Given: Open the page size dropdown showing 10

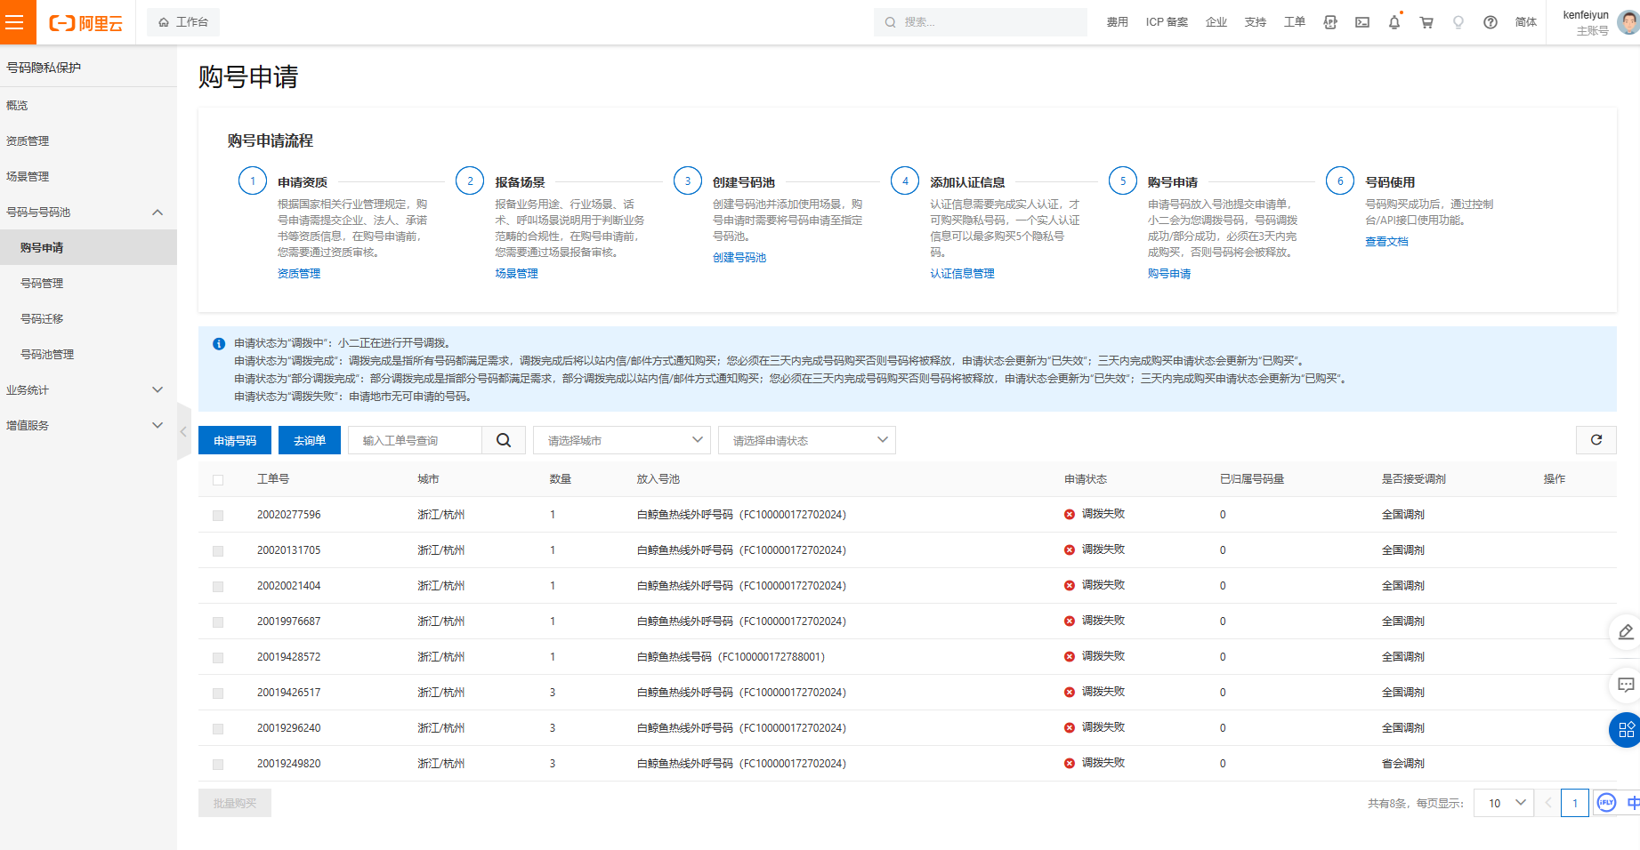Looking at the screenshot, I should (x=1503, y=803).
